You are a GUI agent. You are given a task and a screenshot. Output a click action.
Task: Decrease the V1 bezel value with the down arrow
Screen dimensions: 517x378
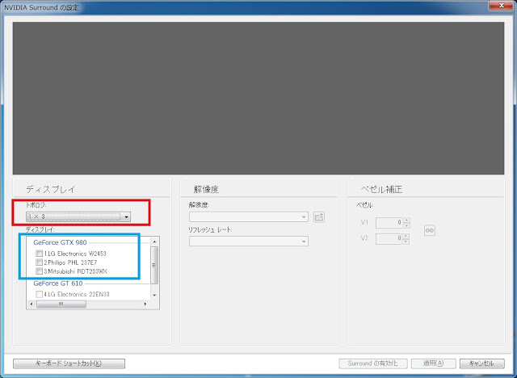[406, 225]
